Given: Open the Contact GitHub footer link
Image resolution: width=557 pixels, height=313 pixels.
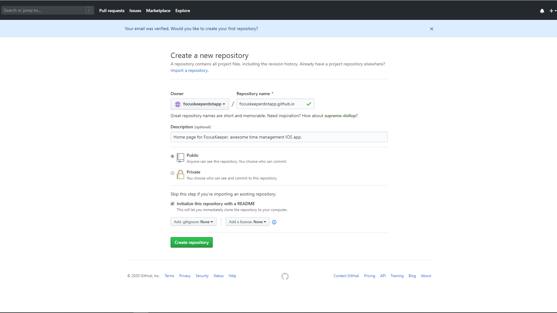Looking at the screenshot, I should pos(346,276).
